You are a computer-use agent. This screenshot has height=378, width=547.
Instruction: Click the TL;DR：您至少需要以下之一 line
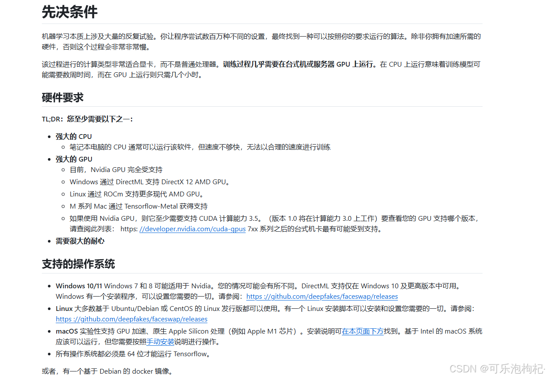(88, 119)
